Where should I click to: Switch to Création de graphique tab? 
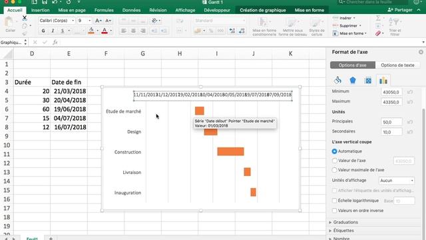pyautogui.click(x=263, y=10)
